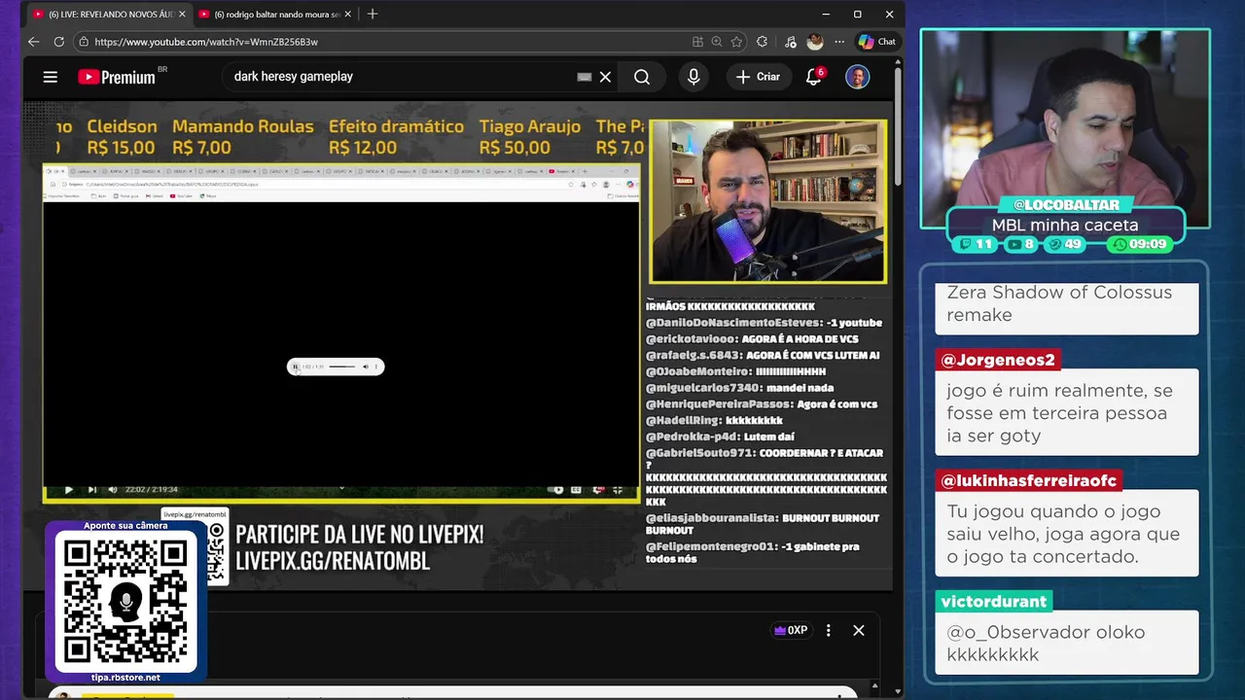Click @Felipemontenegro01 chat message
The image size is (1245, 700).
click(754, 552)
